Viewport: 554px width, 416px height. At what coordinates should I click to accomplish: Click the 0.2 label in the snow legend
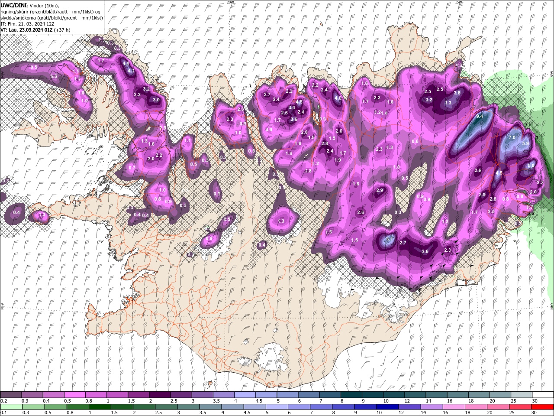click(x=4, y=401)
